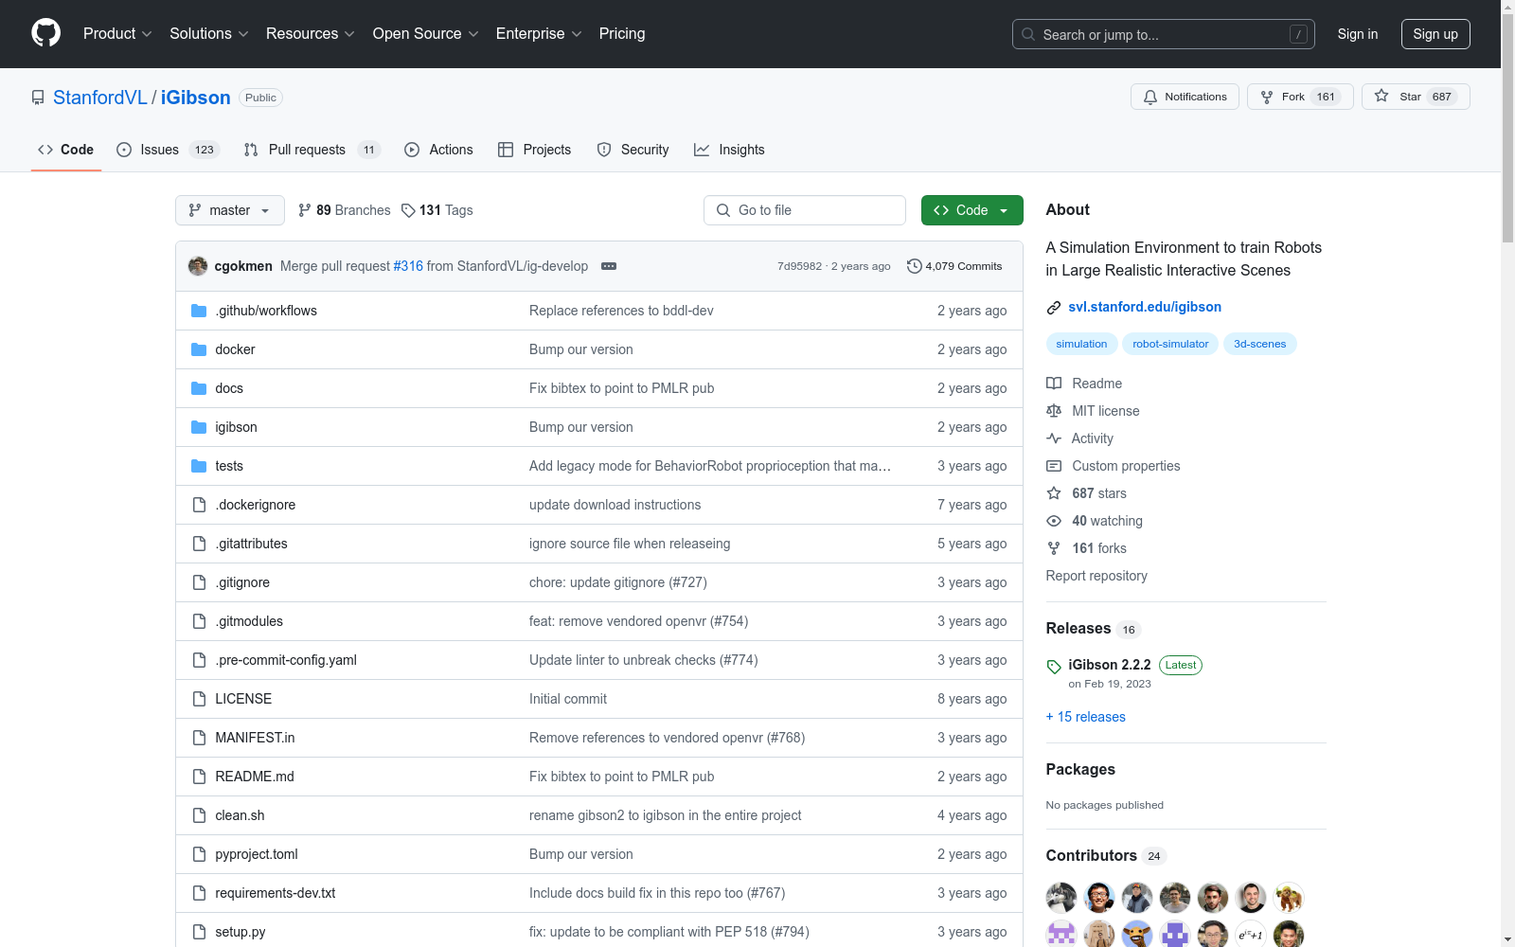Select the 3d-scenes topic tag
This screenshot has width=1515, height=947.
1259,344
